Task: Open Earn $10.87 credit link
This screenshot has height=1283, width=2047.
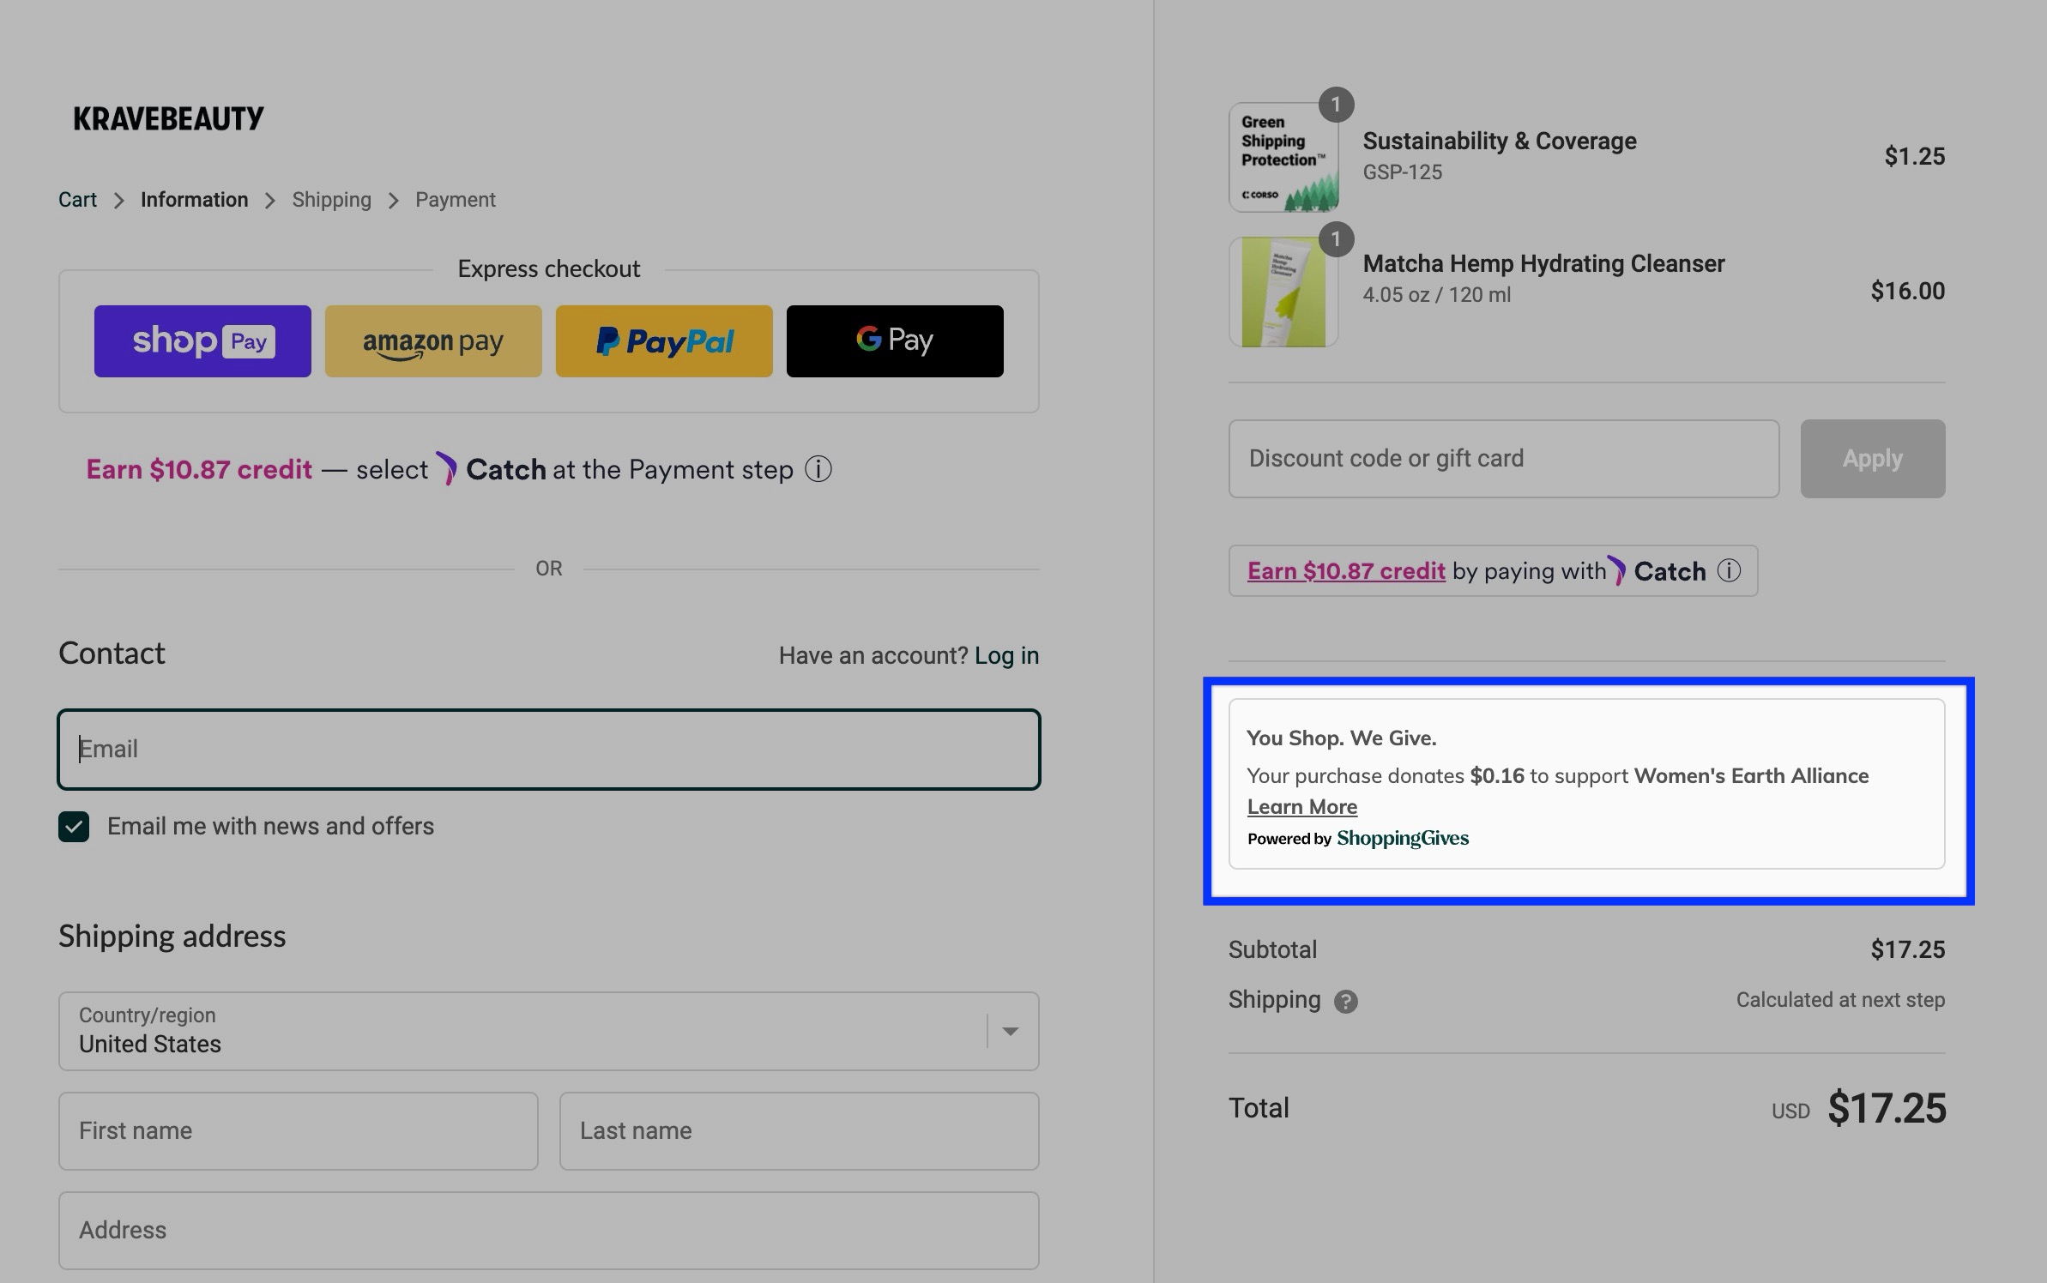Action: pos(1346,571)
